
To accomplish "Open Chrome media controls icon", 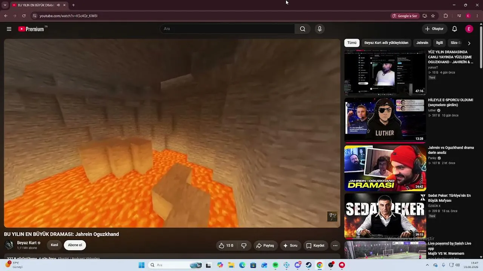I will 459,16.
